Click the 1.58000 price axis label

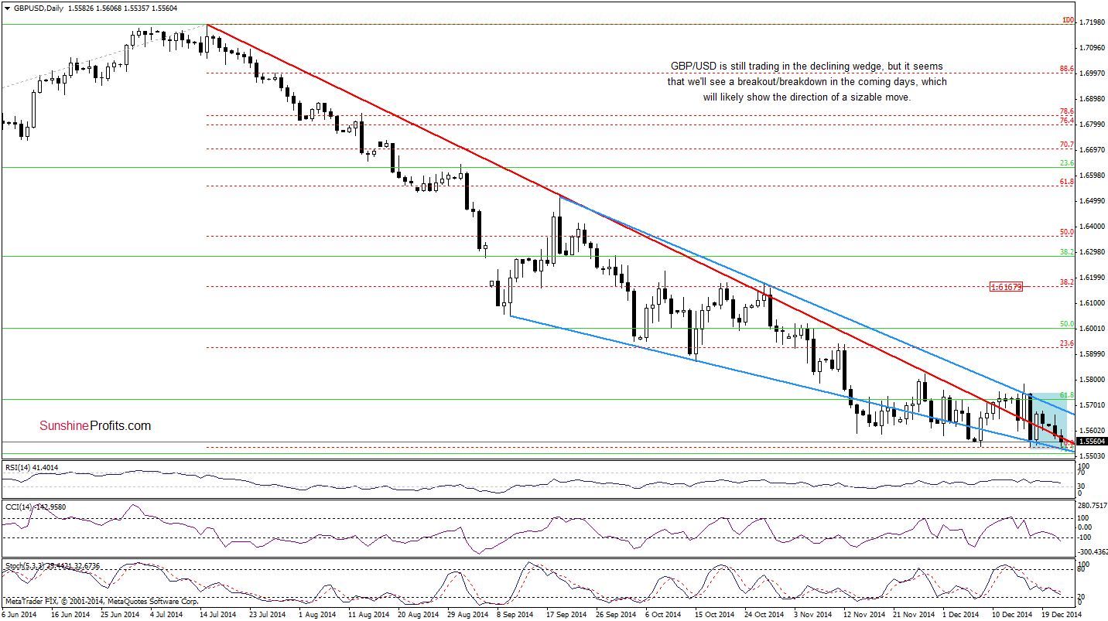[x=1090, y=380]
